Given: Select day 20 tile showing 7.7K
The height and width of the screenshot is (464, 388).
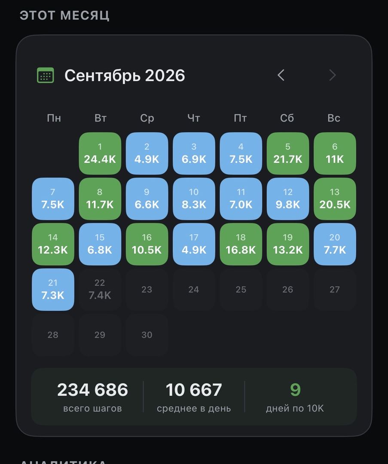Looking at the screenshot, I should point(335,244).
